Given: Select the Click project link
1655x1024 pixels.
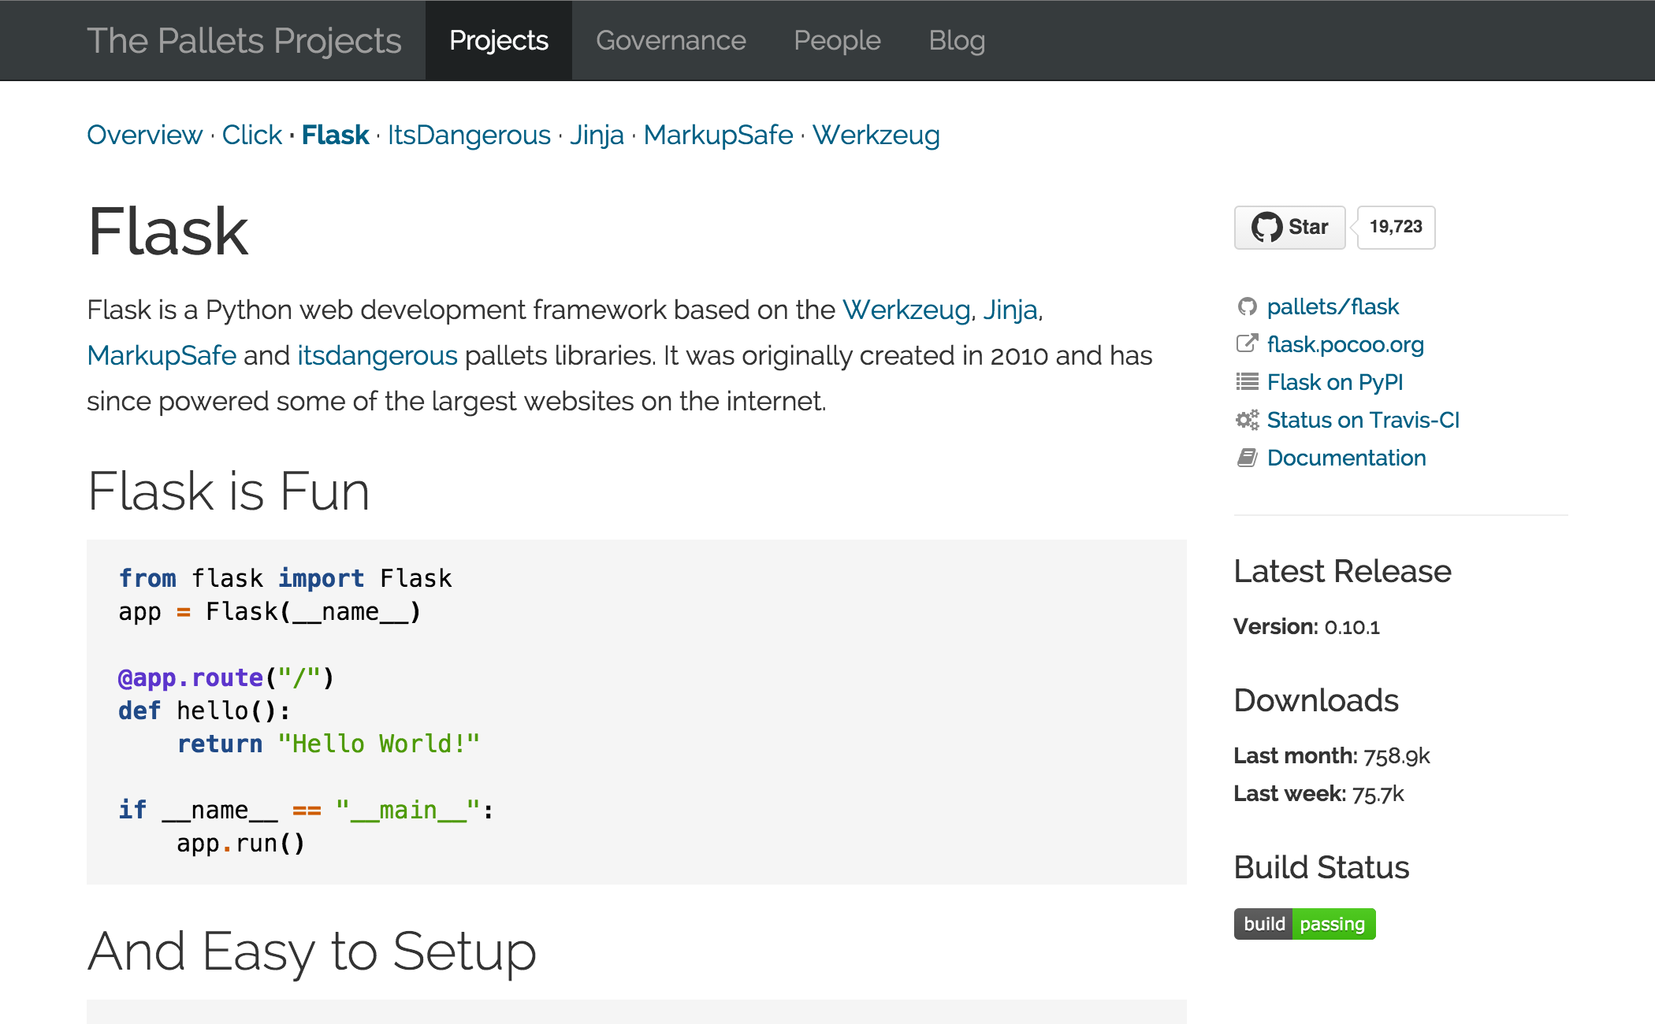Looking at the screenshot, I should coord(251,135).
